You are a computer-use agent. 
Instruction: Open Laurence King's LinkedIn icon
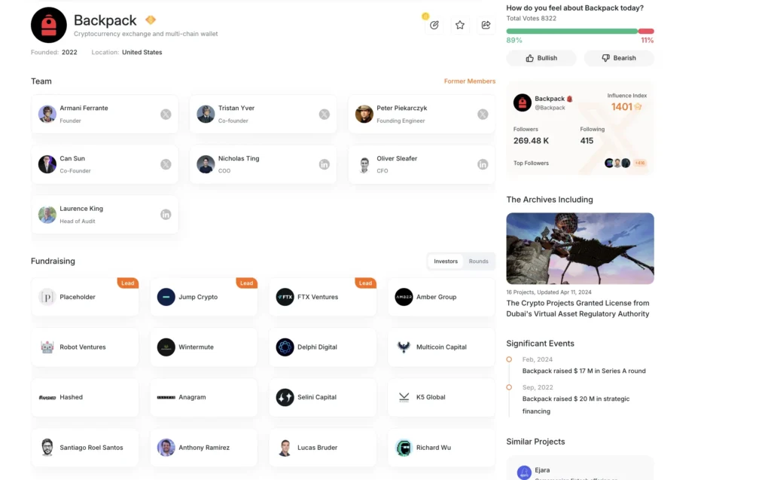pos(166,215)
